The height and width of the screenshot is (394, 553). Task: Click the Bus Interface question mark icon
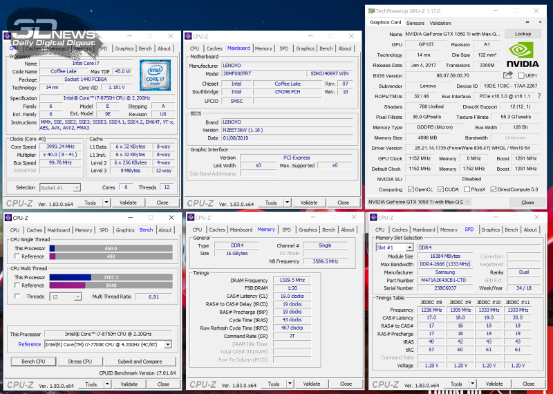tap(539, 96)
